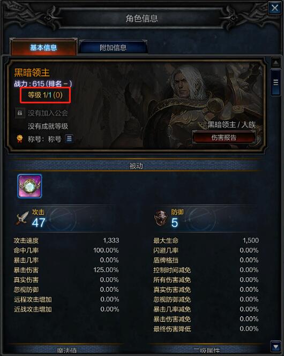Open the title list menu icon

pyautogui.click(x=69, y=139)
